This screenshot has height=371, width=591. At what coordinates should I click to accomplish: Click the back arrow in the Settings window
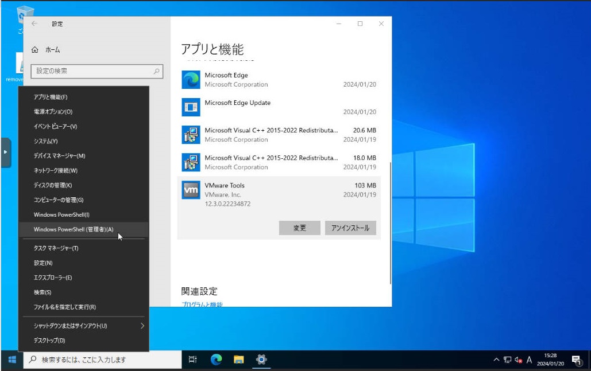point(34,24)
